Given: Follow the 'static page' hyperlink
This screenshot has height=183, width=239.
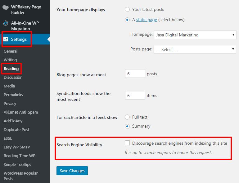Looking at the screenshot, I should click(147, 20).
